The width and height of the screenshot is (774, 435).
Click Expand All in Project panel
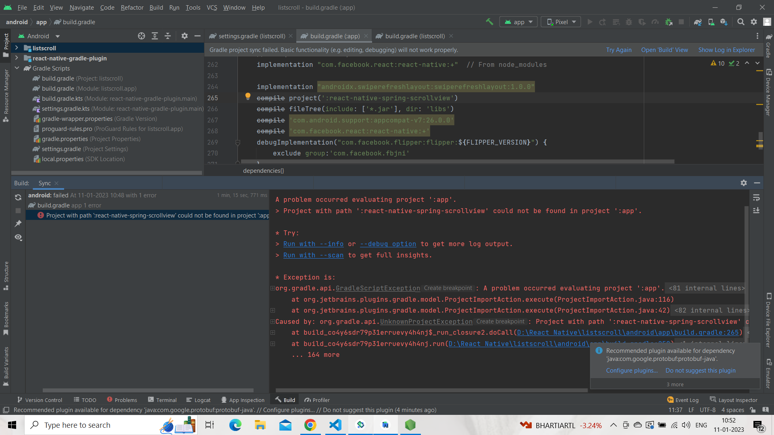pyautogui.click(x=155, y=36)
